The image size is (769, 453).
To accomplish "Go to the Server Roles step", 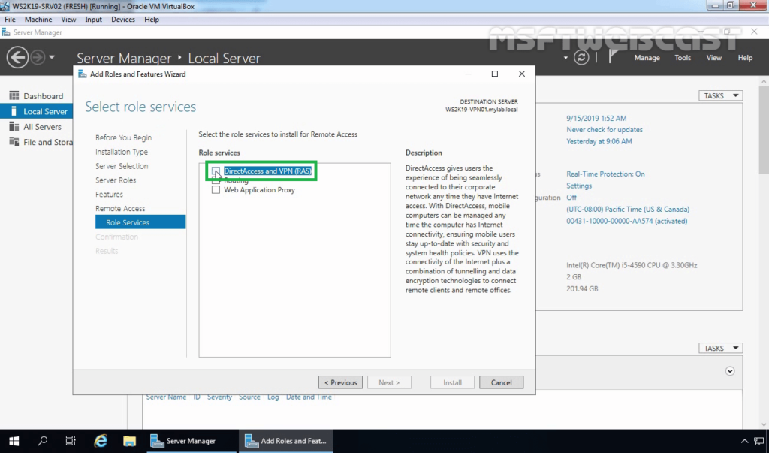I will pos(116,180).
